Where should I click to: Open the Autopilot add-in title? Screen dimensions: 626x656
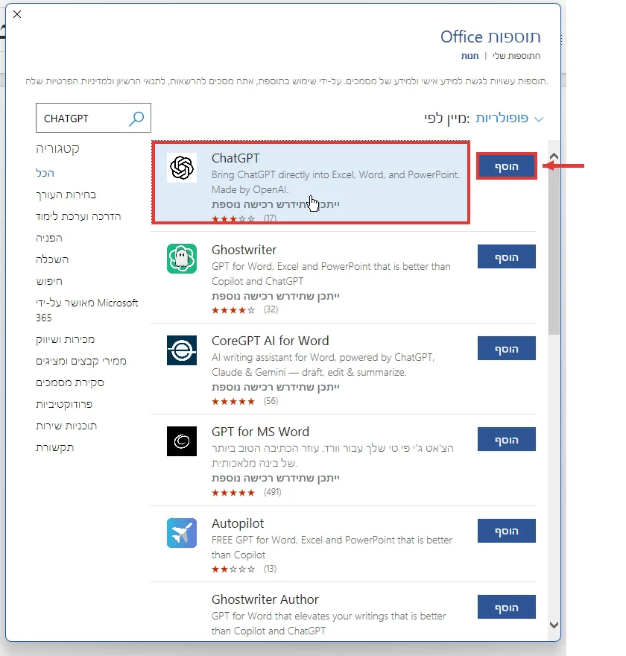tap(238, 523)
